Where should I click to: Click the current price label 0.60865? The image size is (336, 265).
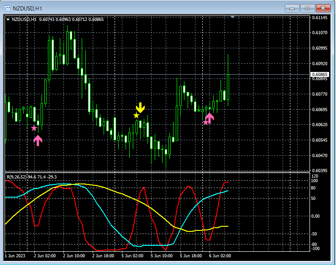click(320, 74)
